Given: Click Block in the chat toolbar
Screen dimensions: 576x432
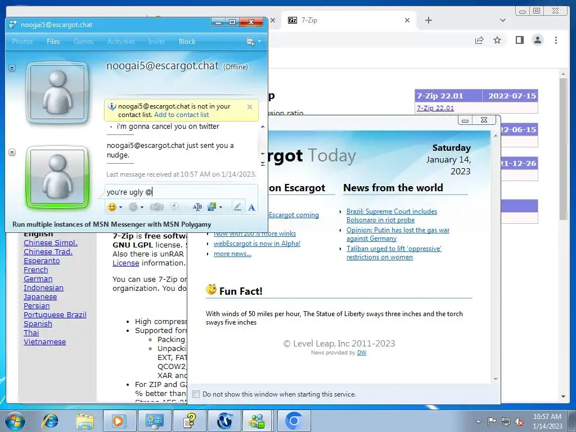Looking at the screenshot, I should click(x=187, y=42).
